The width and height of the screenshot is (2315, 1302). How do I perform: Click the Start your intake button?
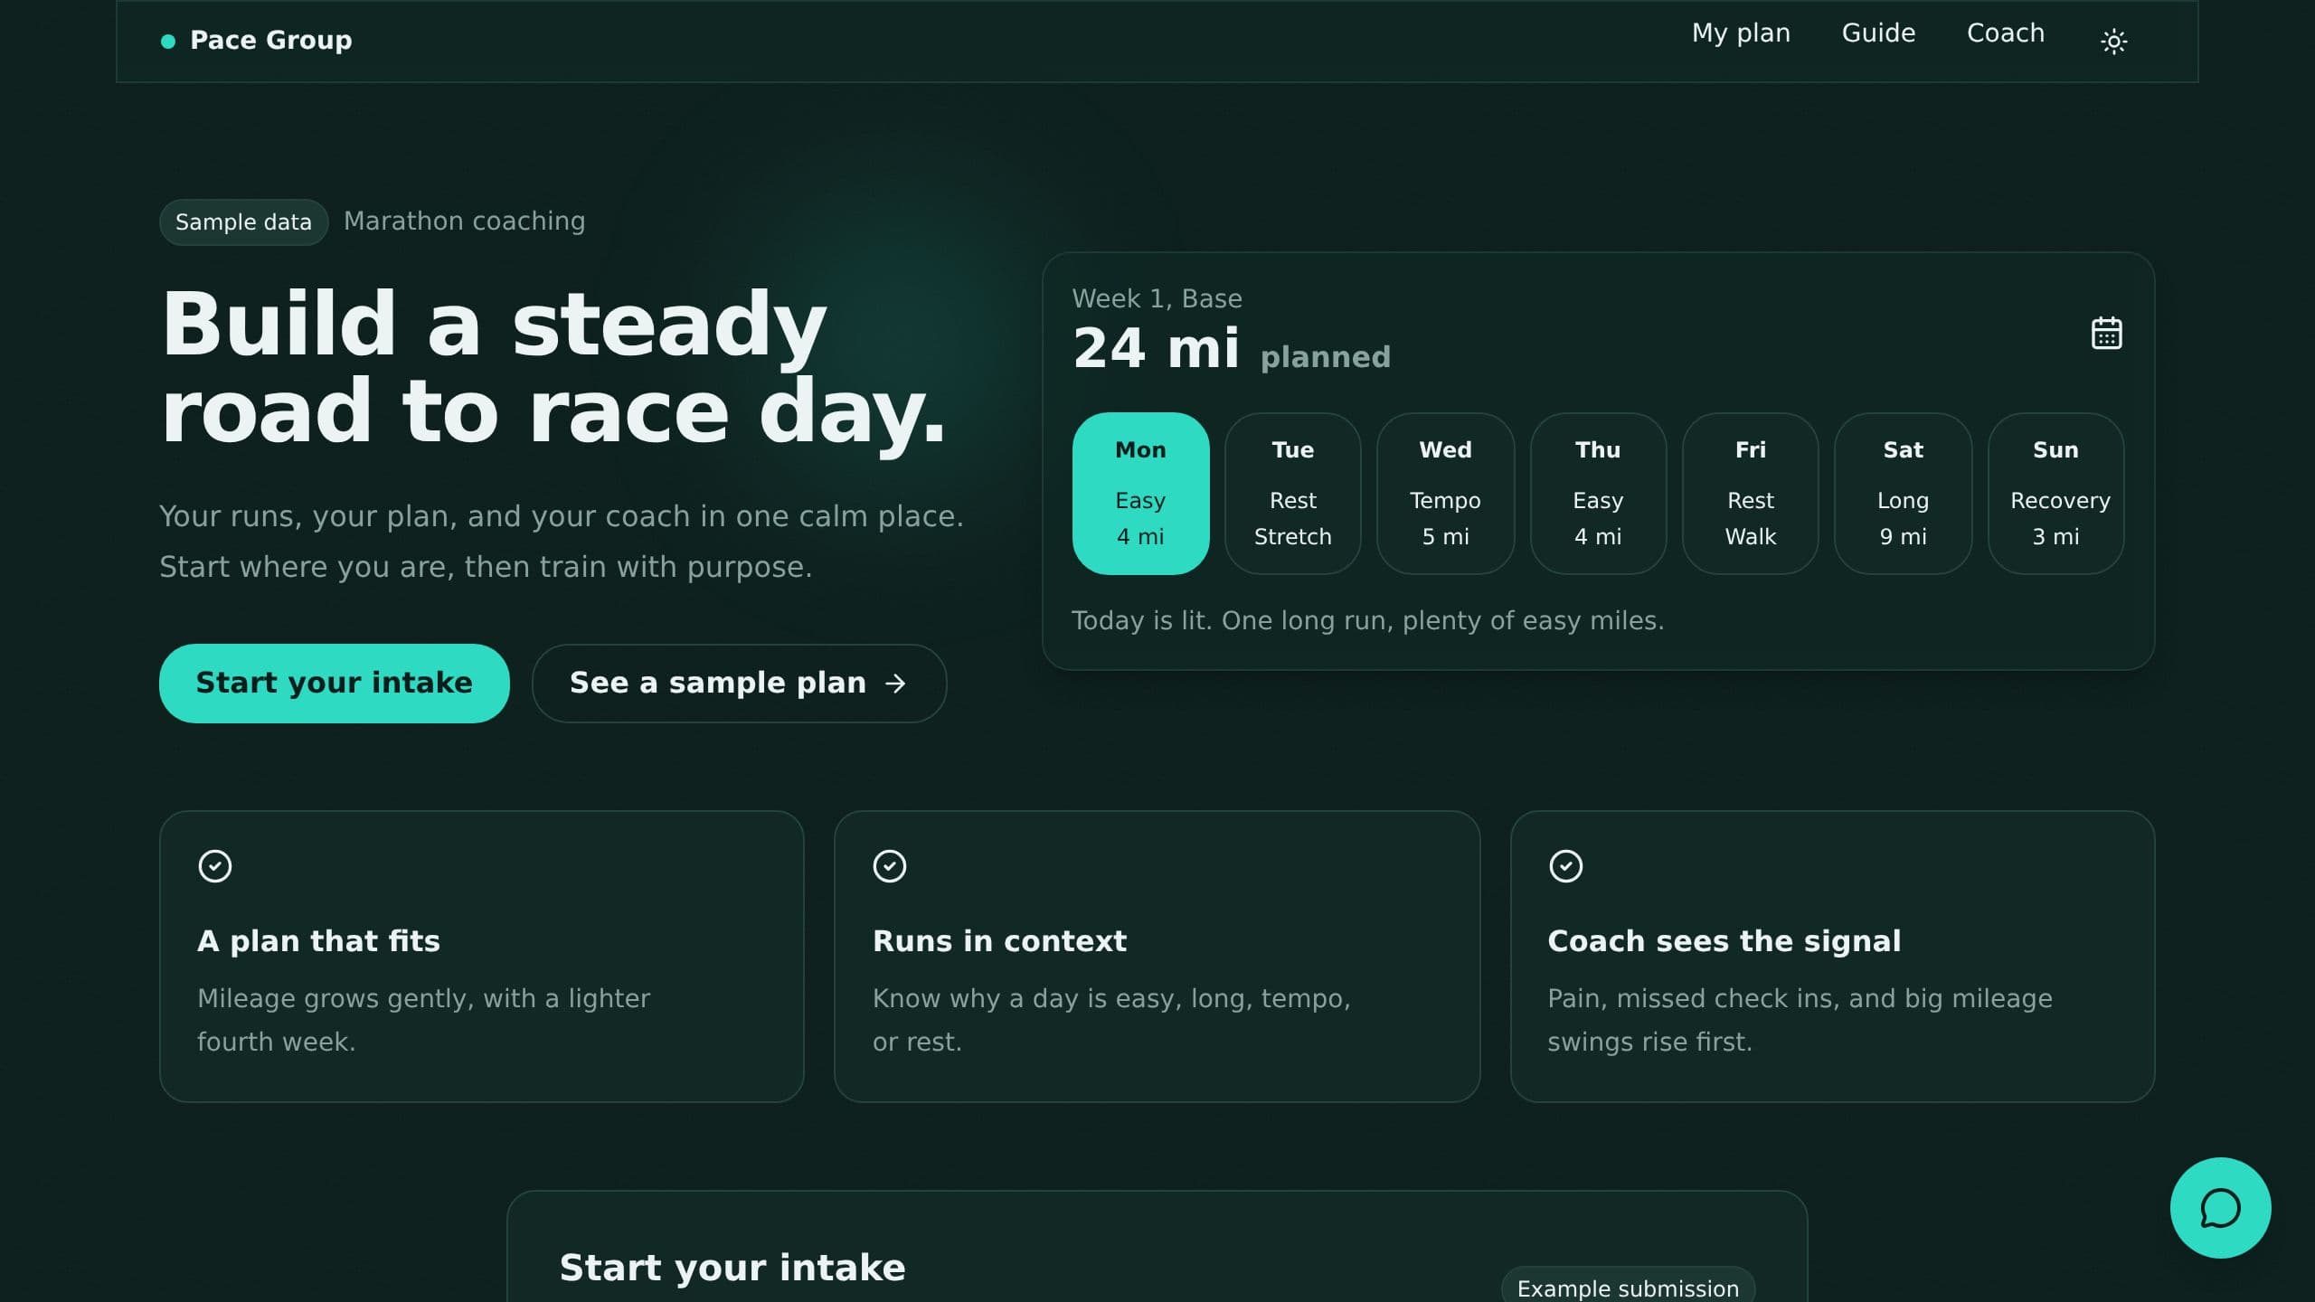click(335, 684)
